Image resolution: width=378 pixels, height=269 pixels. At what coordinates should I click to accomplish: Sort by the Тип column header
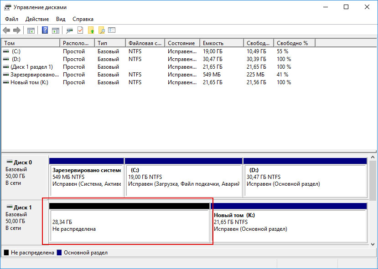click(x=110, y=43)
